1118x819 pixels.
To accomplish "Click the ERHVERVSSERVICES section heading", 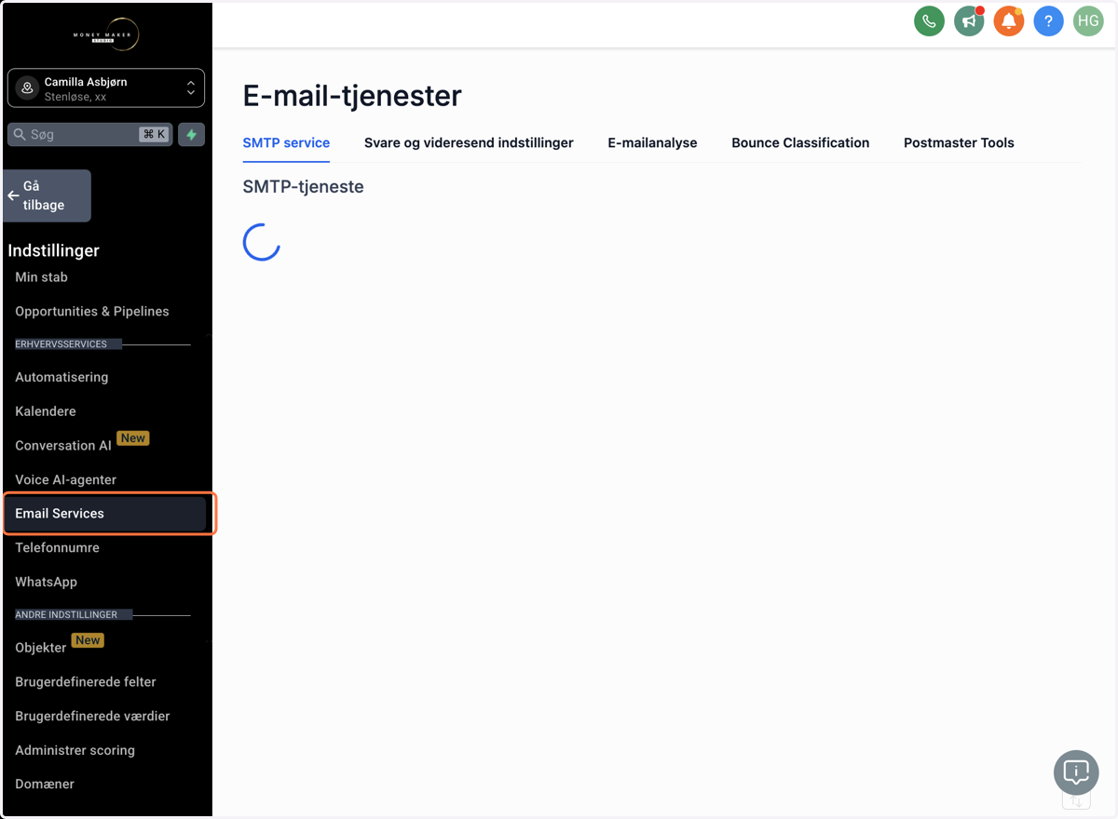I will click(x=61, y=344).
